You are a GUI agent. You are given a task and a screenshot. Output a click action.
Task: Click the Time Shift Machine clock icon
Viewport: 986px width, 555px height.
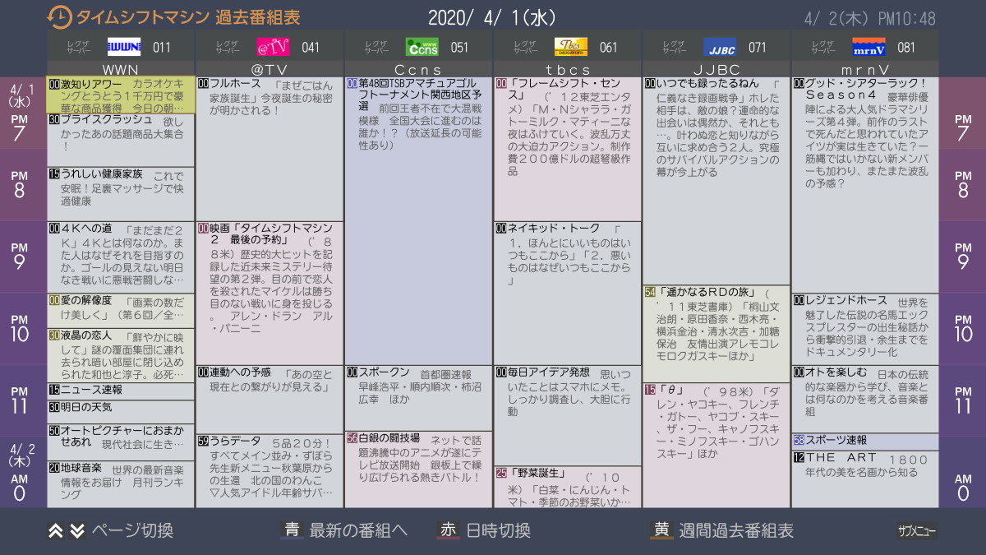point(59,17)
